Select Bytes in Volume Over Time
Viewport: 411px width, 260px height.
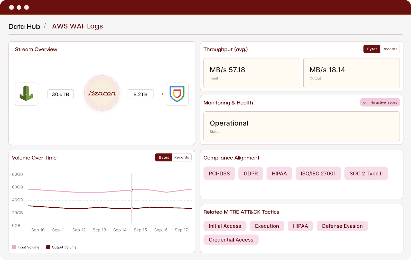click(164, 157)
